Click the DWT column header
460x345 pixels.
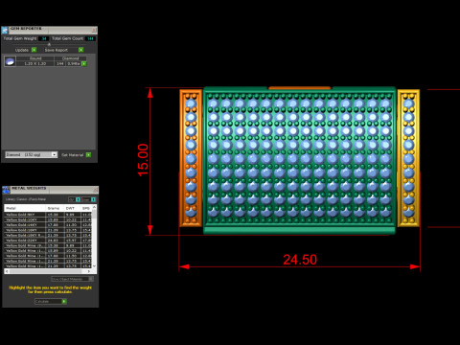pyautogui.click(x=73, y=208)
